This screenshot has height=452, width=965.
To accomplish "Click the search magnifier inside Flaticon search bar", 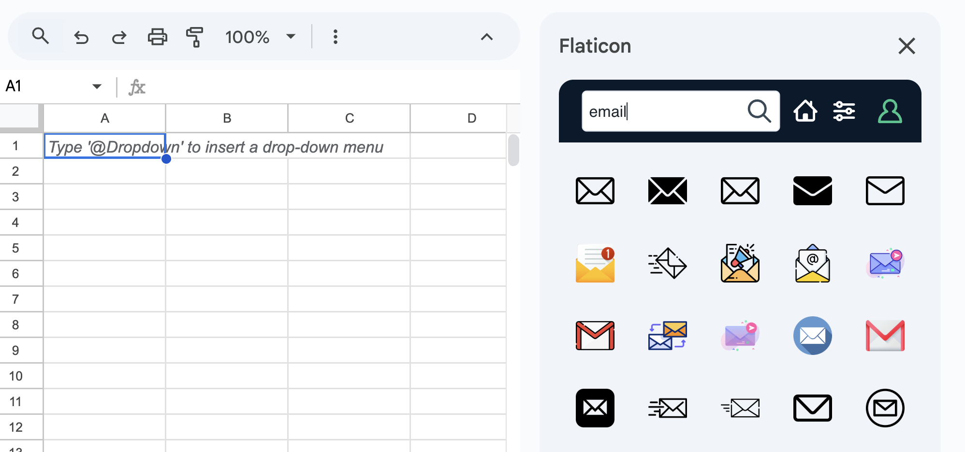I will point(759,111).
